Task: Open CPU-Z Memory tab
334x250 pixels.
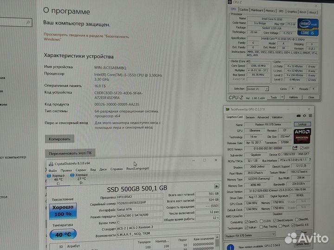Action: tap(270, 11)
